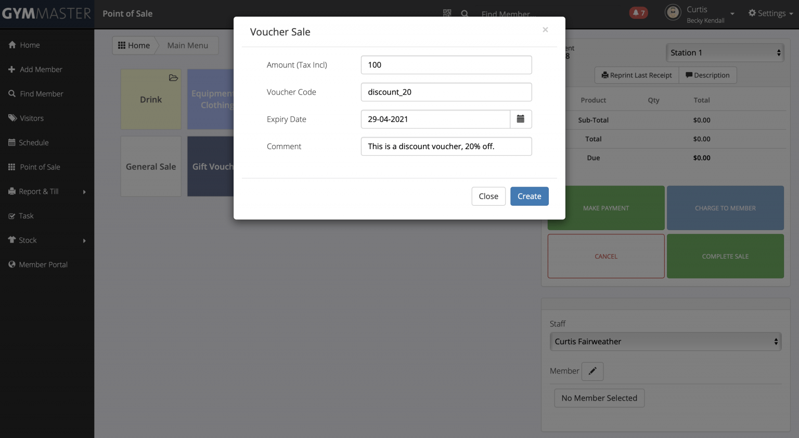Click the search magnifier icon in top bar
Image resolution: width=799 pixels, height=438 pixels.
pos(465,14)
